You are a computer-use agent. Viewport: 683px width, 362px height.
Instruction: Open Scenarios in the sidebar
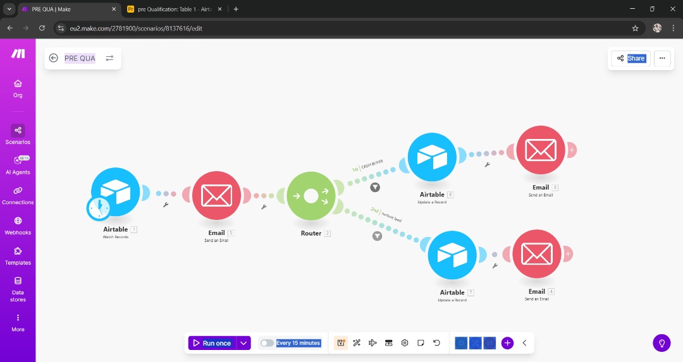point(18,135)
